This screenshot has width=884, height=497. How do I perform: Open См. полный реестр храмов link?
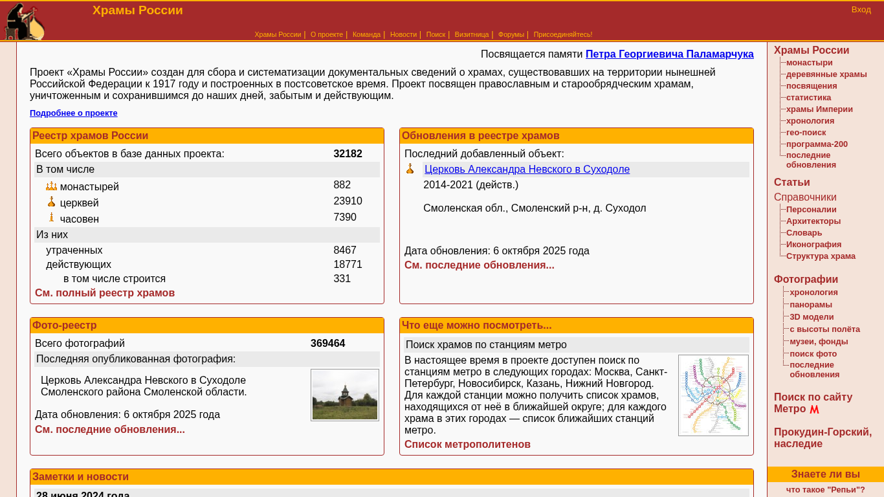(105, 293)
